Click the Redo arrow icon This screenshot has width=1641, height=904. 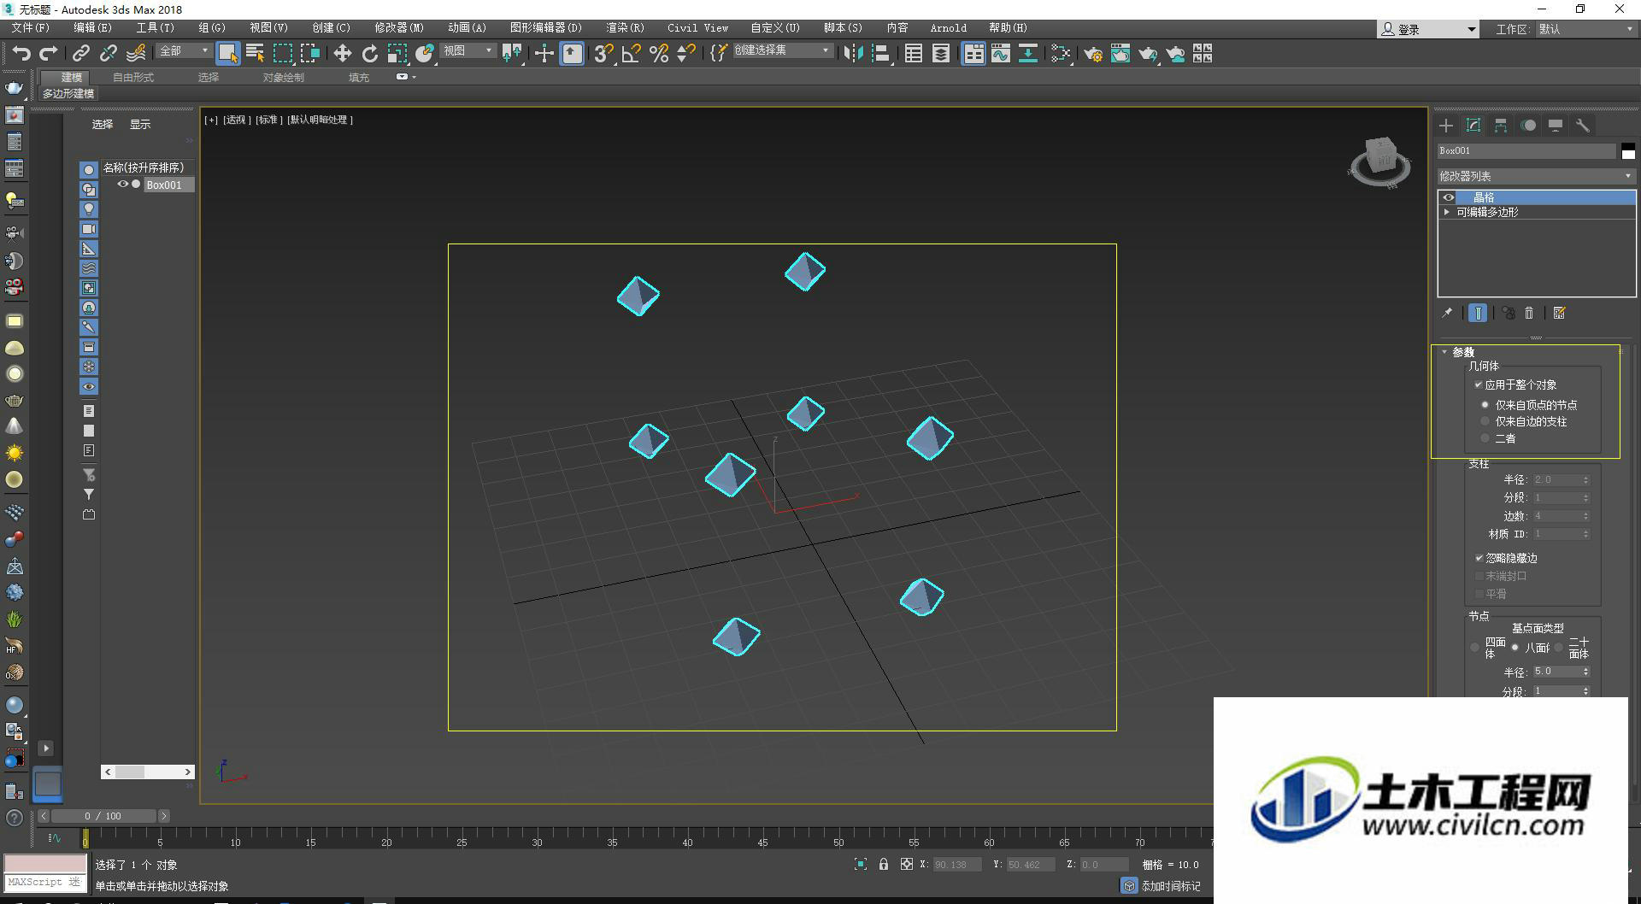click(49, 53)
